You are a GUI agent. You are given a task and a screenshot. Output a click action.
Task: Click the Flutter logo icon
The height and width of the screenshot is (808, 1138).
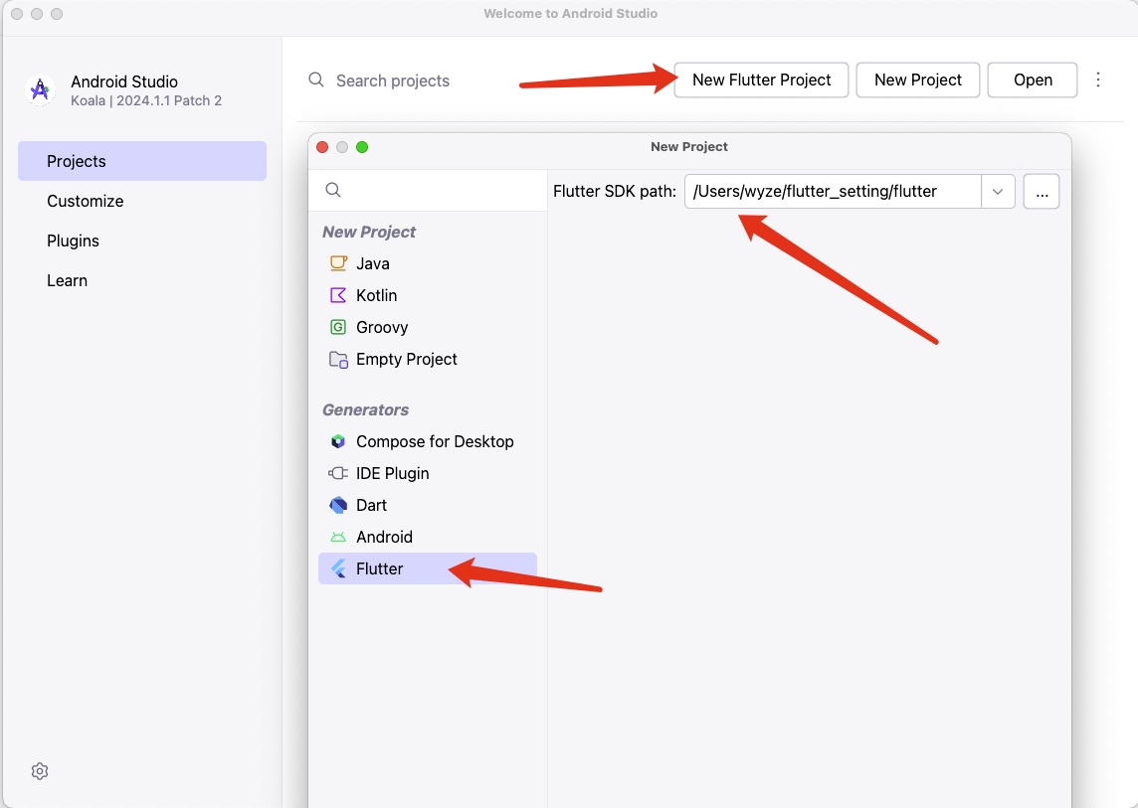338,568
